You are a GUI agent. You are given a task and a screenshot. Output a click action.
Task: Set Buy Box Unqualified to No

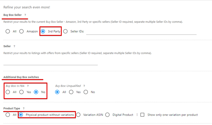[86, 92]
